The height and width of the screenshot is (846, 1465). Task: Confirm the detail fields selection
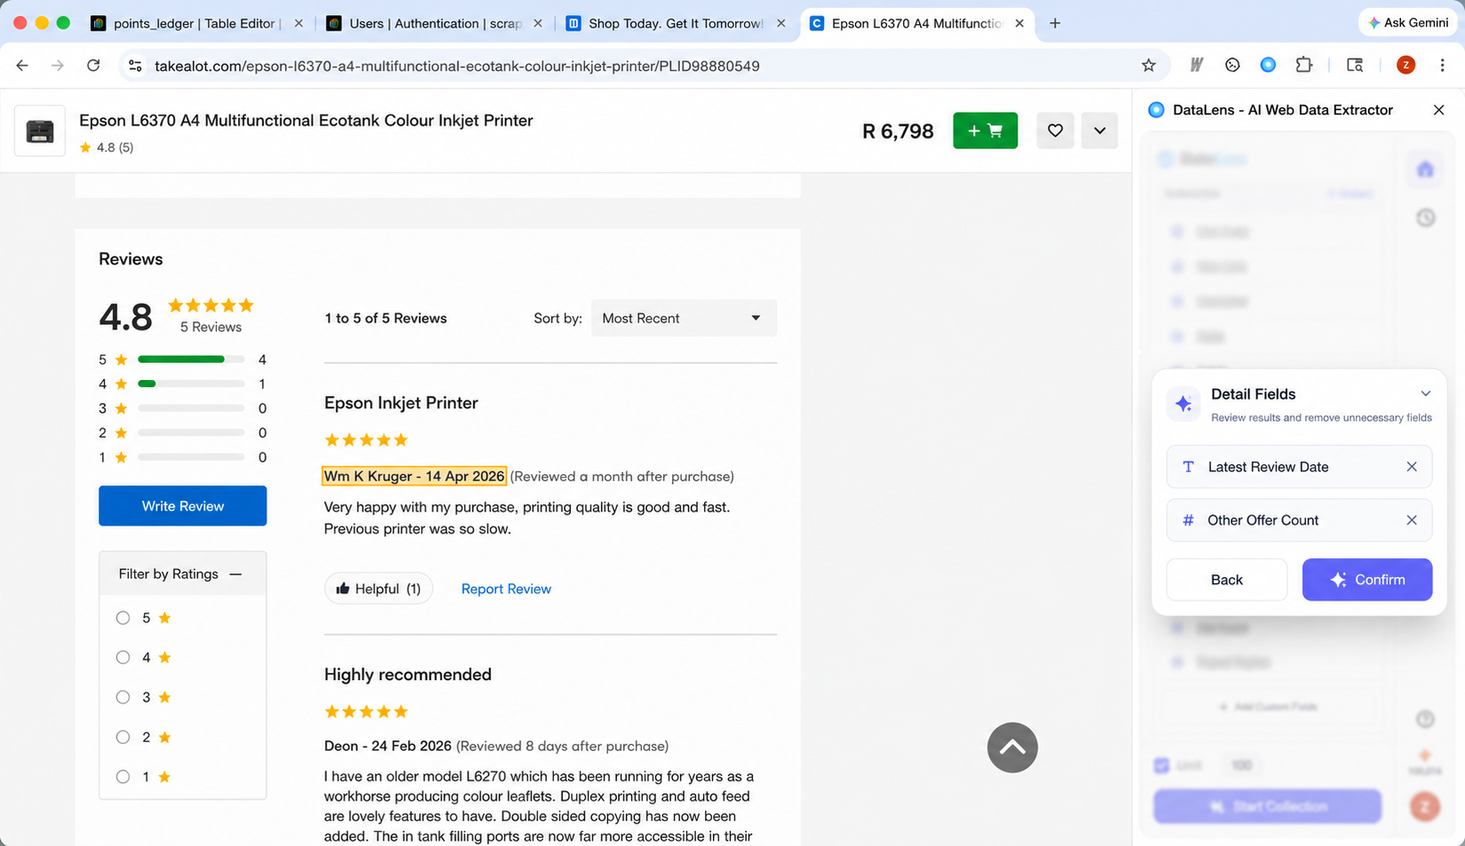pos(1366,580)
